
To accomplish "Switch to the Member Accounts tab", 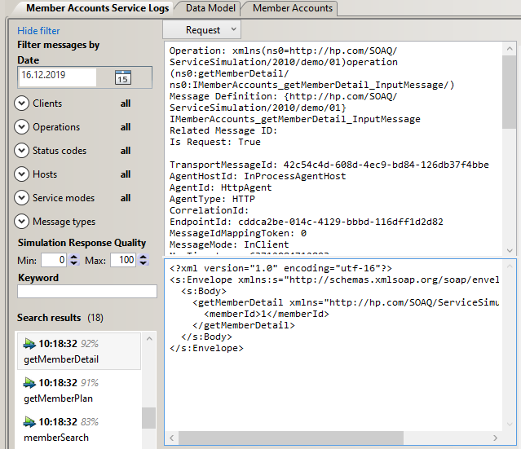I will tap(293, 8).
